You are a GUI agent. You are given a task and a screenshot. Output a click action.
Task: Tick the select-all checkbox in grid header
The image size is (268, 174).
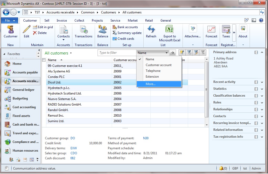tap(44, 60)
